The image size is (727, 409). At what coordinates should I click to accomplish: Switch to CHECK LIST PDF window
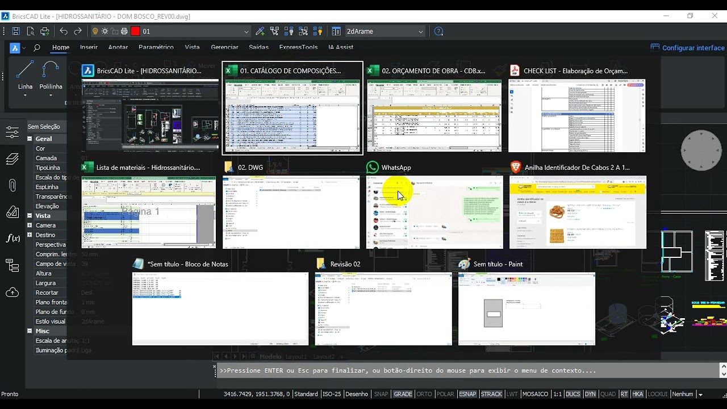click(x=577, y=107)
